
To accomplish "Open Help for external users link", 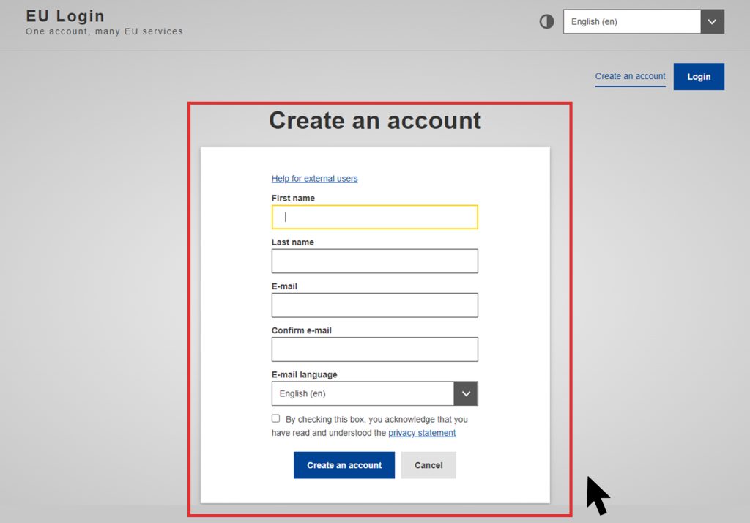I will click(x=315, y=179).
